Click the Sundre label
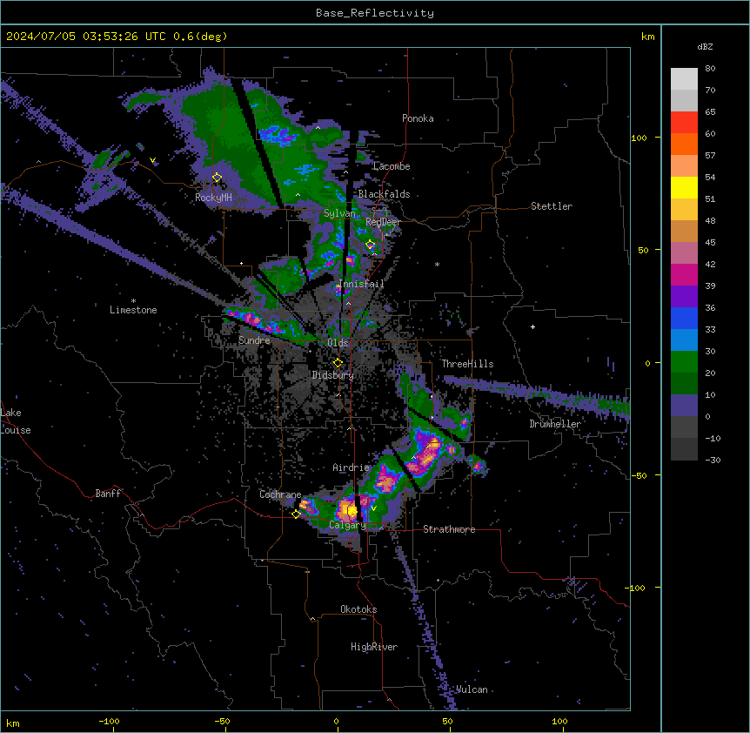This screenshot has height=733, width=750. pos(254,340)
